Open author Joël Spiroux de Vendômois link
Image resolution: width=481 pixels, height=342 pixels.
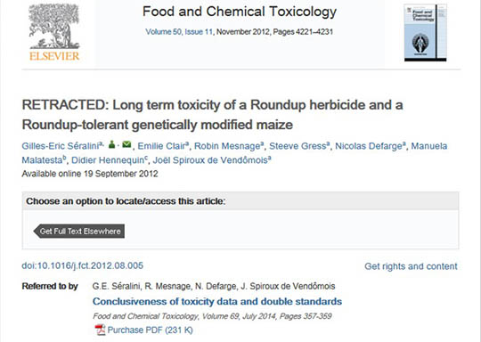[x=210, y=160]
